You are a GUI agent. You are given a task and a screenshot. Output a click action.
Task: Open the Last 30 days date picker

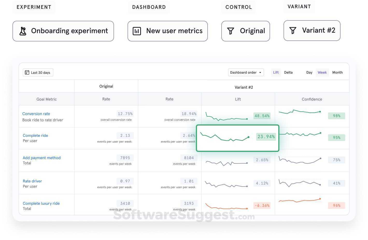38,72
